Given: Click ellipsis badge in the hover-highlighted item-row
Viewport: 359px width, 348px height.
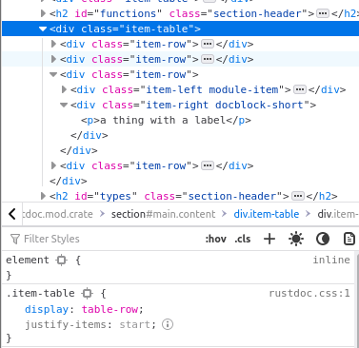Looking at the screenshot, I should point(208,59).
